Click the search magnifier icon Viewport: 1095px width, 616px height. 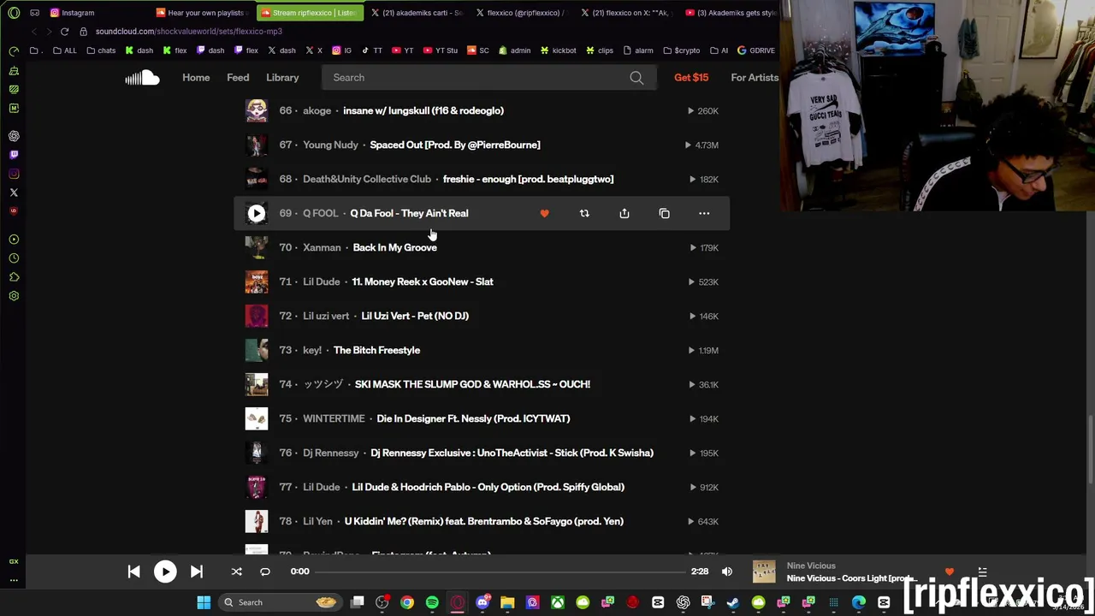[636, 78]
